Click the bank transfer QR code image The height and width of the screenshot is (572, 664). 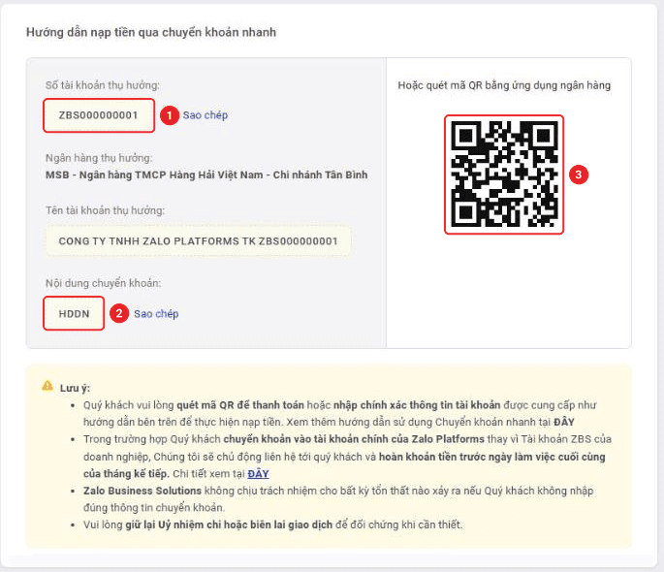click(x=504, y=175)
